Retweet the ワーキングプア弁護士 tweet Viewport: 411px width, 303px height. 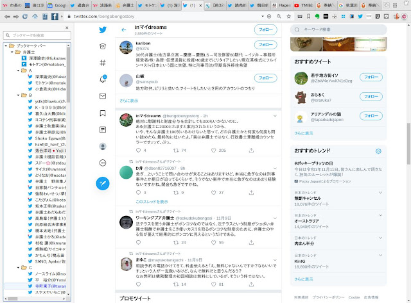tap(176, 242)
